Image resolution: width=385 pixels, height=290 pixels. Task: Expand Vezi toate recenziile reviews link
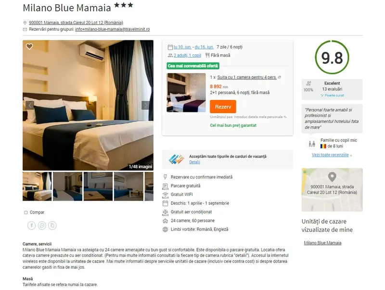coord(330,155)
